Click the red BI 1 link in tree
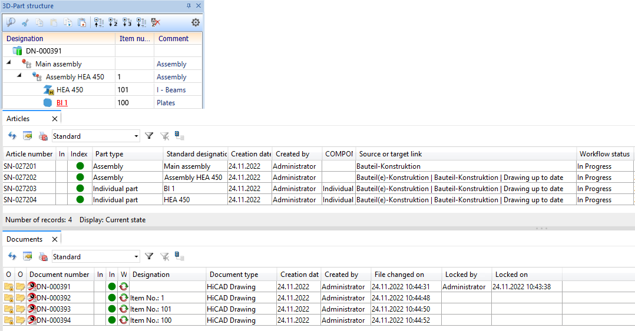This screenshot has width=635, height=331. point(62,103)
